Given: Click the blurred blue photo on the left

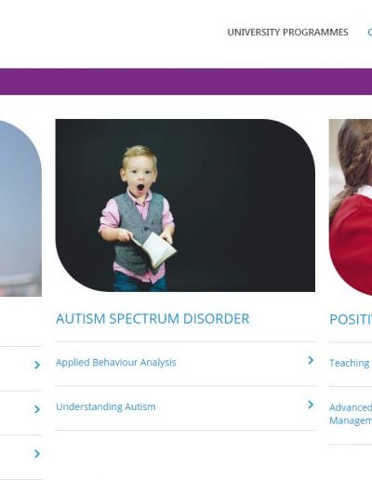Looking at the screenshot, I should tap(20, 208).
